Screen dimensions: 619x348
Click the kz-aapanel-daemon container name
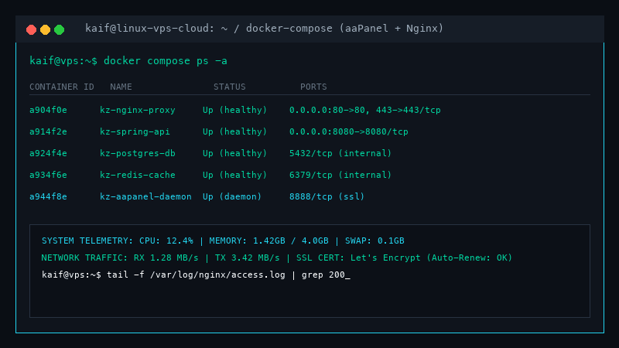click(145, 196)
